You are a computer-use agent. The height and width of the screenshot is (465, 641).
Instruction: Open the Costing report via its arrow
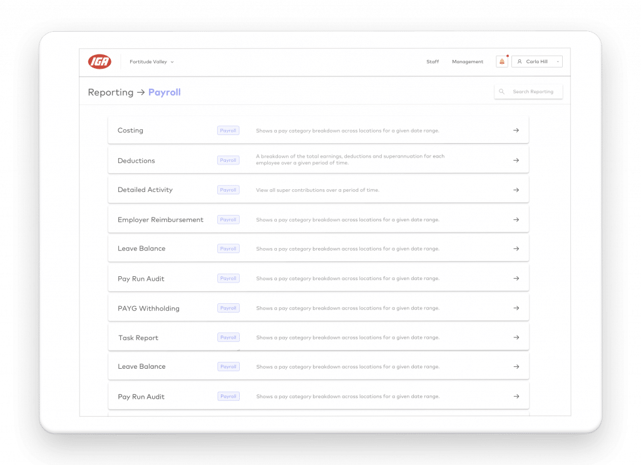pyautogui.click(x=516, y=130)
